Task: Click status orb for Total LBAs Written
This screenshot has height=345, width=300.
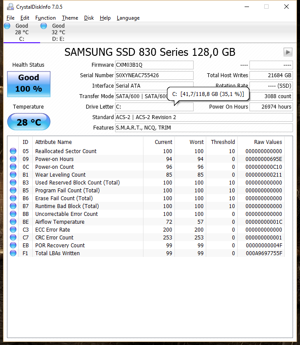Action: [x=13, y=253]
